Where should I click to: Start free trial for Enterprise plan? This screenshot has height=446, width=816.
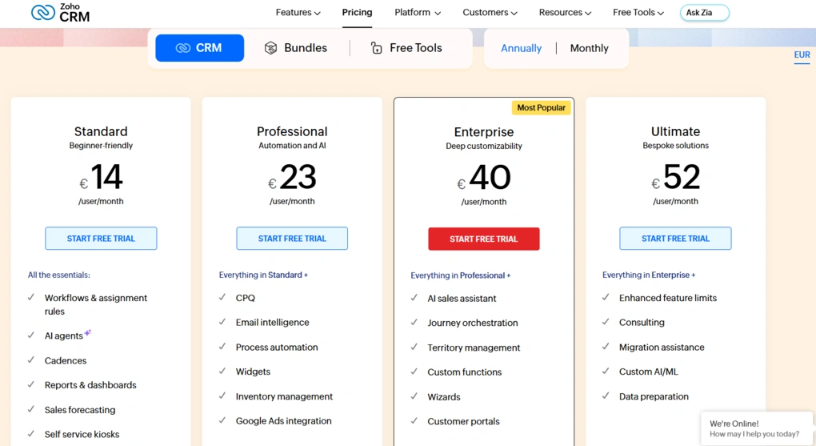pos(484,239)
